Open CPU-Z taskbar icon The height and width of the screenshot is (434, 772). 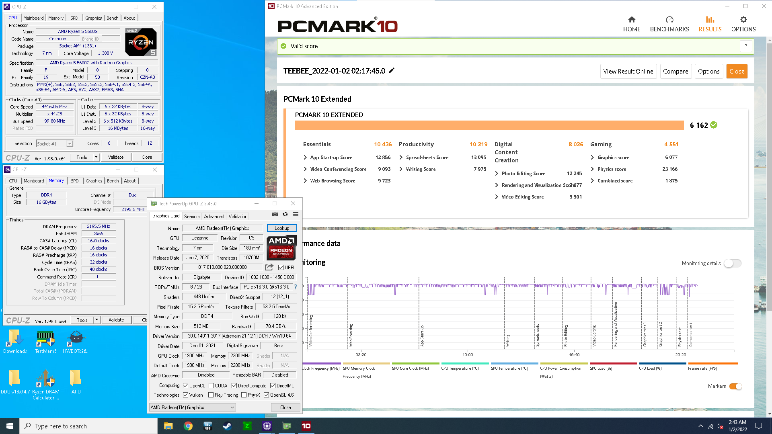tap(267, 426)
